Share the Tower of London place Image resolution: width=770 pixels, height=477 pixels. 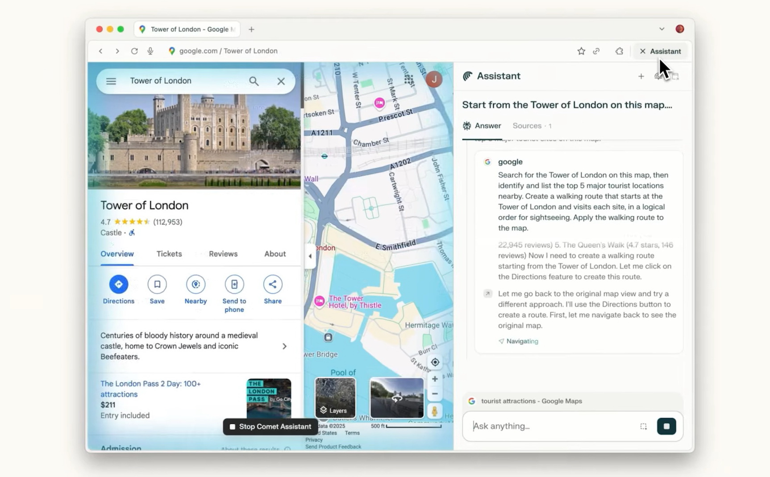pyautogui.click(x=273, y=290)
